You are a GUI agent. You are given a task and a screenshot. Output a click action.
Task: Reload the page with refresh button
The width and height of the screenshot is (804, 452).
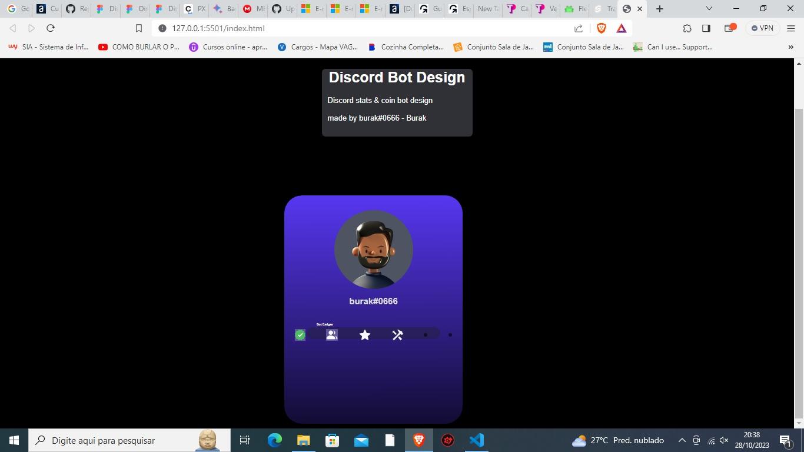51,28
